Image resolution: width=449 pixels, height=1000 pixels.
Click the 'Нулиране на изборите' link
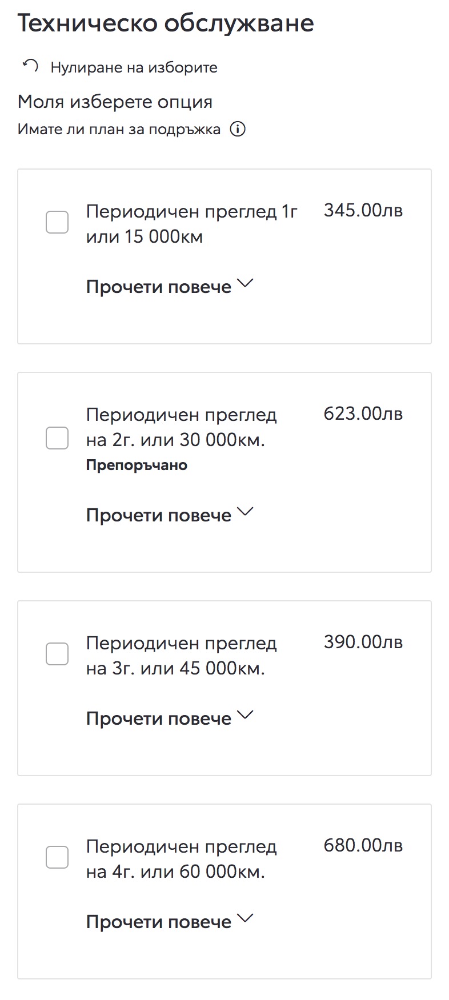click(134, 67)
